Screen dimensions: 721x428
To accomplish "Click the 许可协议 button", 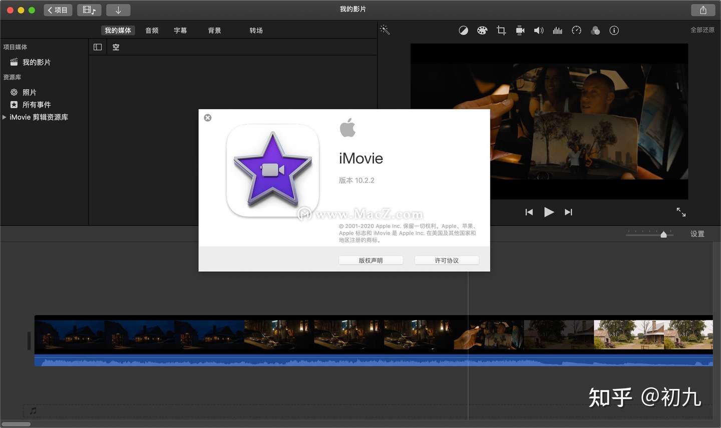I will point(447,260).
